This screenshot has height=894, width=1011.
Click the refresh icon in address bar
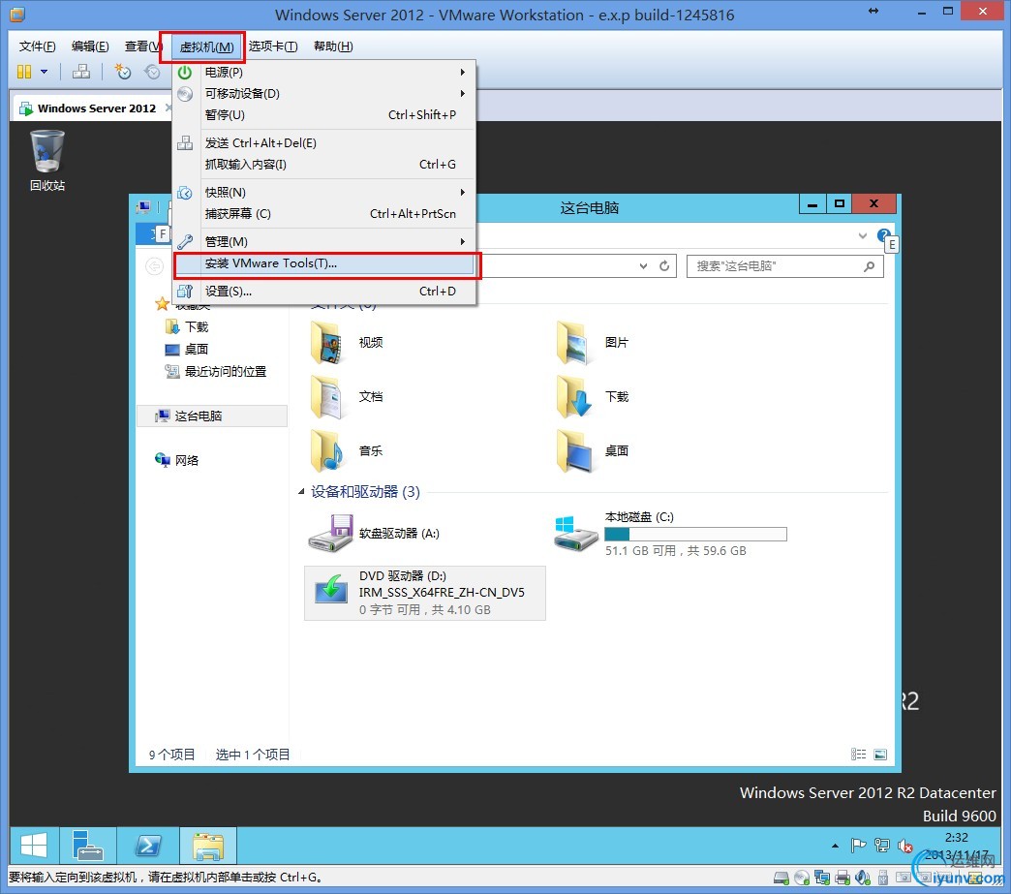click(x=664, y=265)
